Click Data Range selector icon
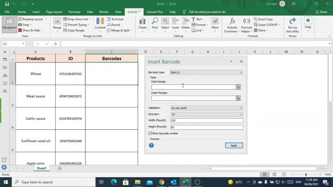Screen dimensions: 333x187 point(238,87)
